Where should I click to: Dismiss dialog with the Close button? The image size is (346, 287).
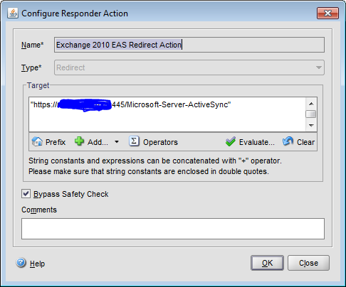tap(308, 263)
